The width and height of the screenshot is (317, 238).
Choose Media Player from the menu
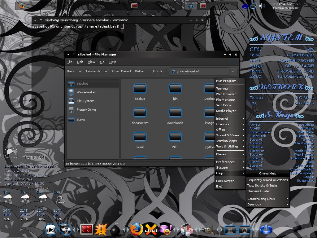230,111
